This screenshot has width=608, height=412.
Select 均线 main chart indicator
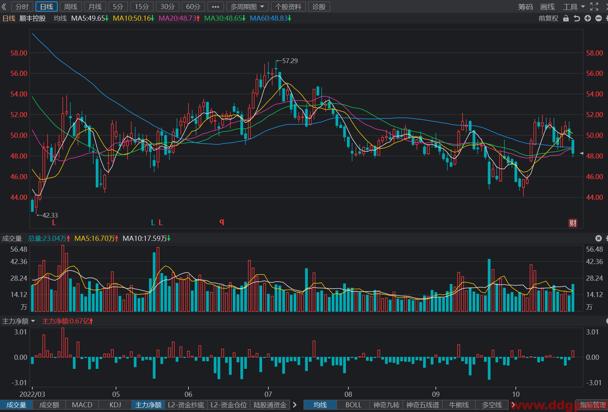pos(320,405)
